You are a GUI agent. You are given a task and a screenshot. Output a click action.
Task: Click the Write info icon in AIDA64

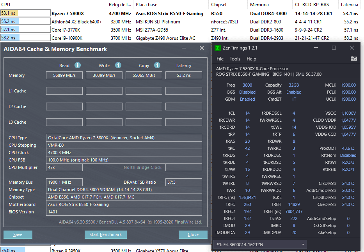[118, 65]
